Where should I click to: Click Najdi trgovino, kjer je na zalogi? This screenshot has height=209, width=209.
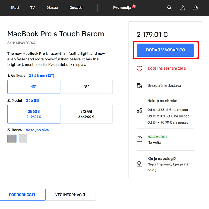(168, 167)
